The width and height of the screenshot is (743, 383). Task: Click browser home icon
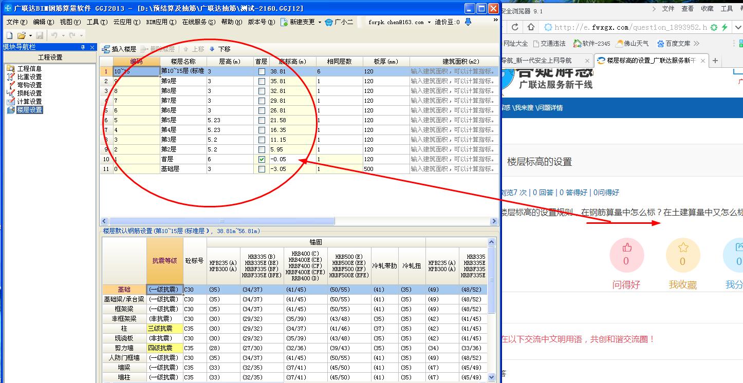(531, 27)
